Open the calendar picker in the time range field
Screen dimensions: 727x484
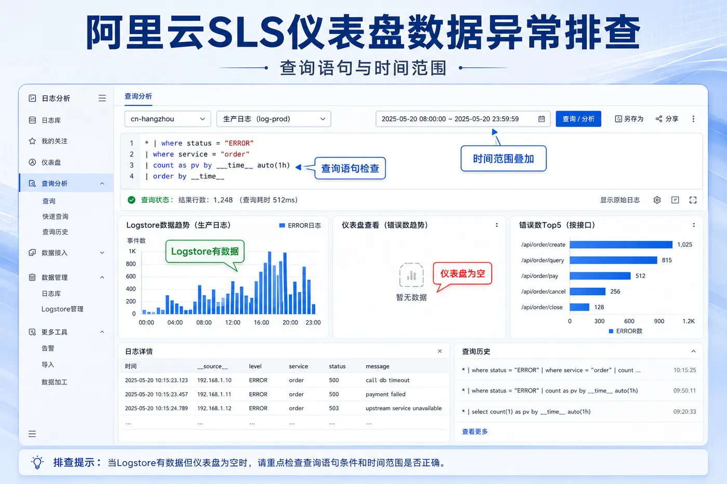[x=542, y=119]
